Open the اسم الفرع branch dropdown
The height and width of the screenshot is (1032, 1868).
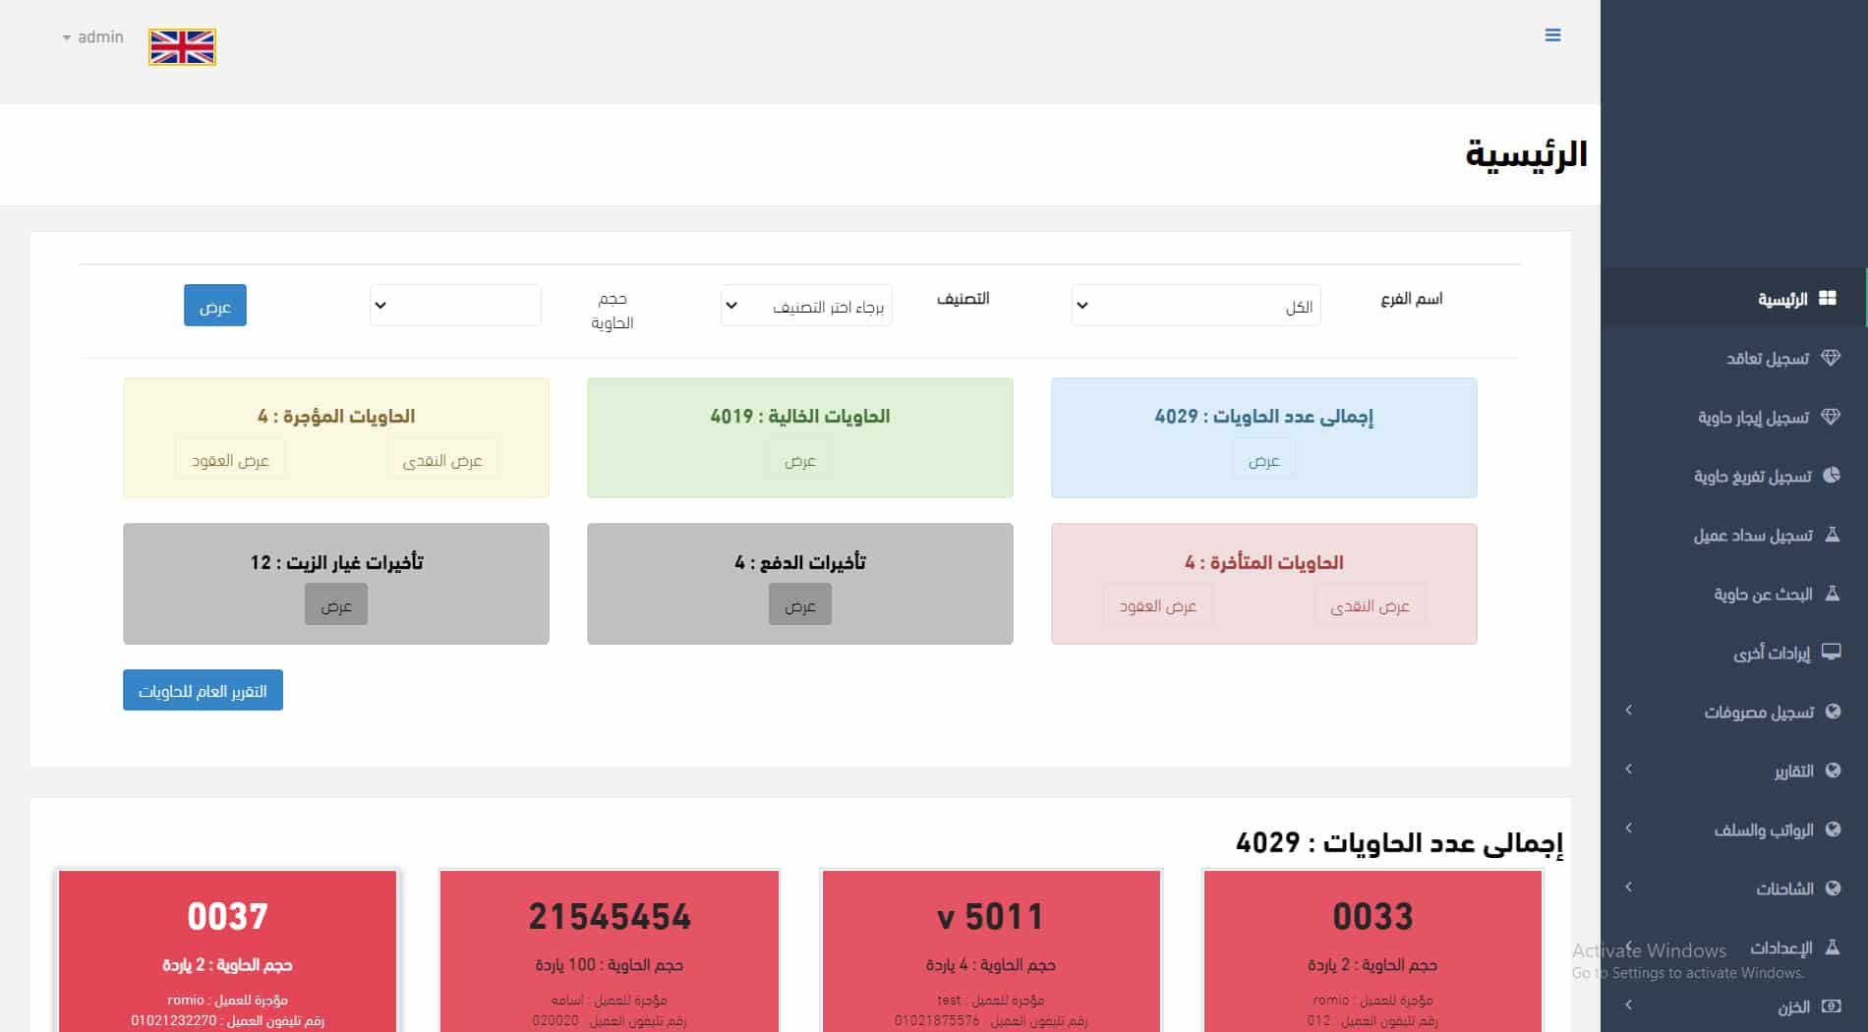click(x=1195, y=306)
